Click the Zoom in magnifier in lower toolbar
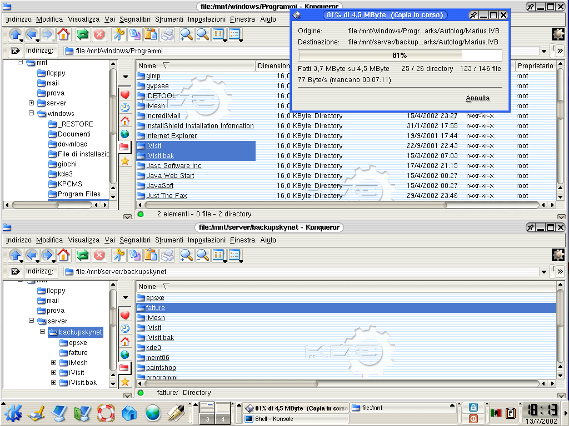The image size is (569, 426). click(x=186, y=255)
